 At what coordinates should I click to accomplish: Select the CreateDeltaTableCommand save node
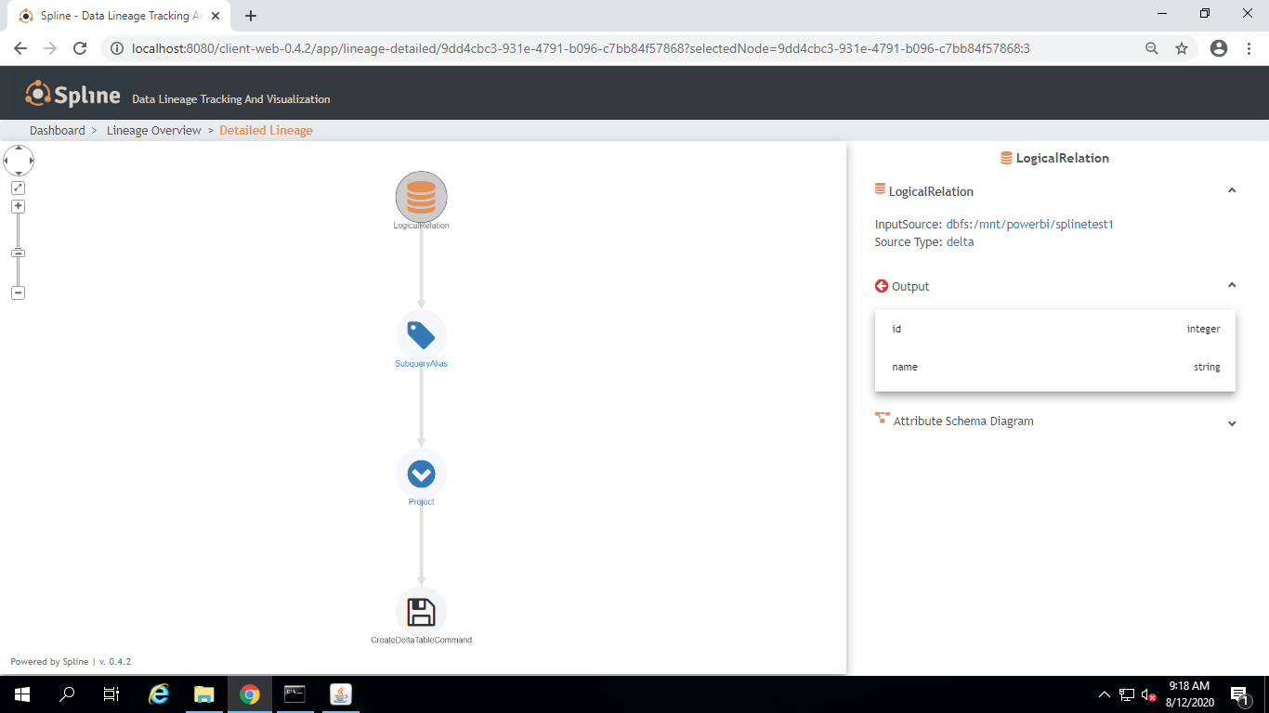[x=422, y=613]
